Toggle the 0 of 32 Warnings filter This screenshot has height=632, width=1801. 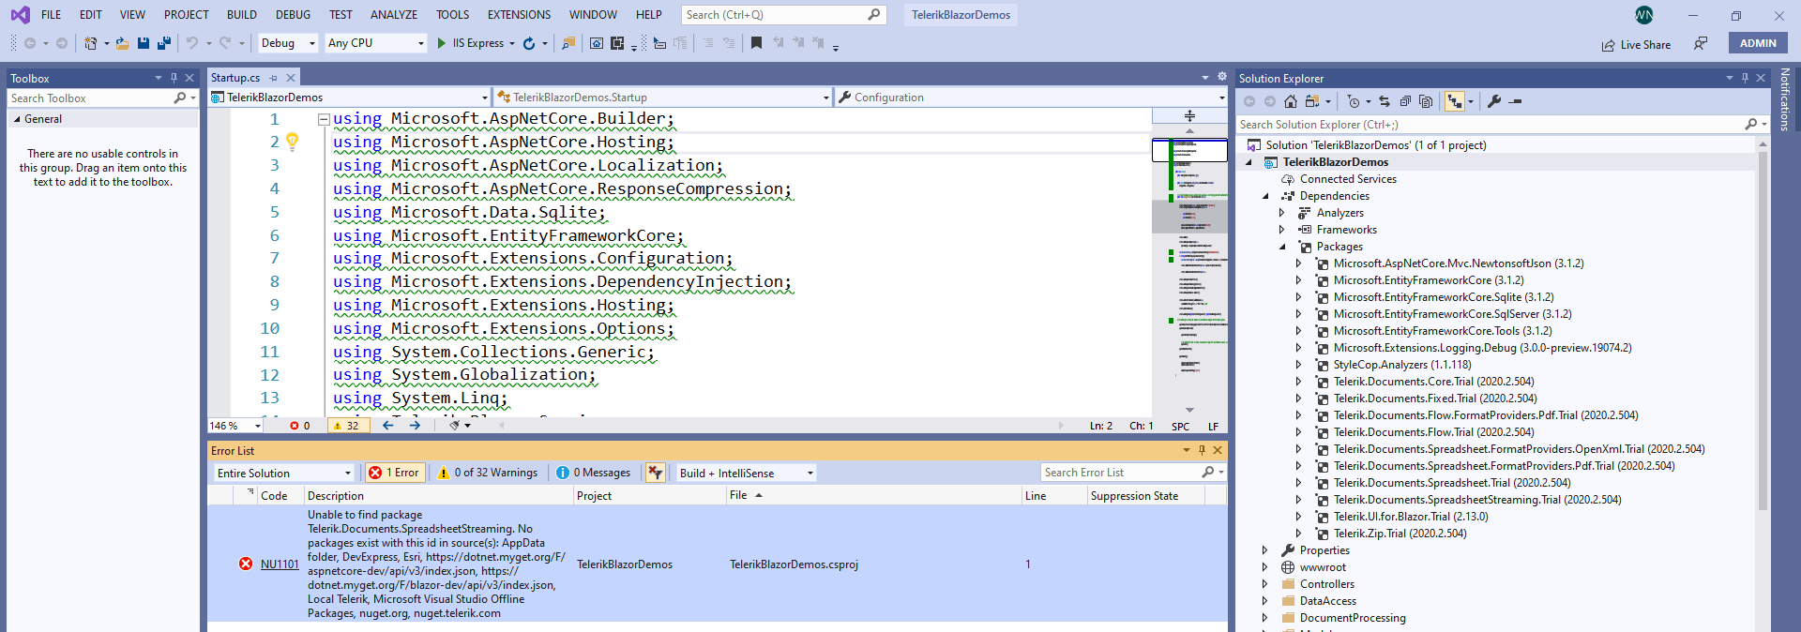[x=487, y=473]
